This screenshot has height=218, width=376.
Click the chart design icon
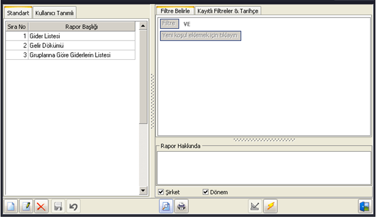pyautogui.click(x=255, y=206)
